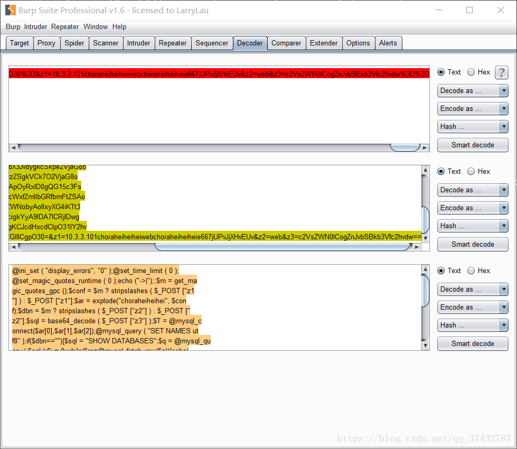Select Text radio for first decoder panel

tap(441, 72)
